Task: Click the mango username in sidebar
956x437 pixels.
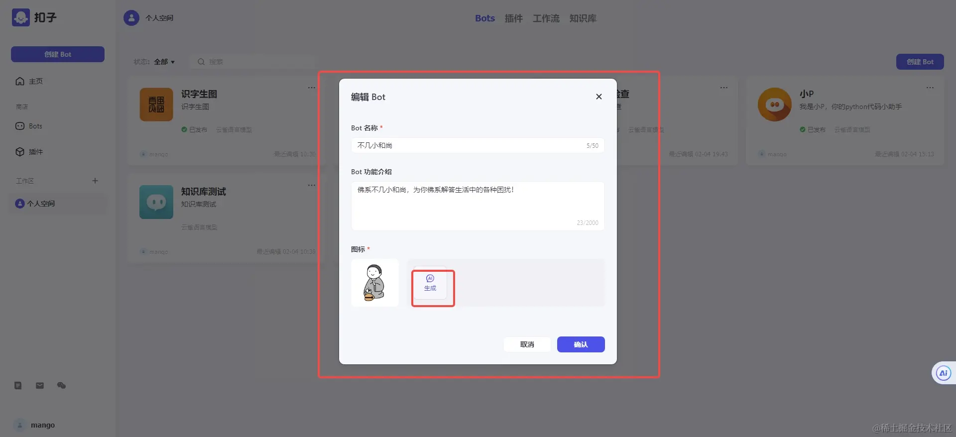Action: click(43, 425)
